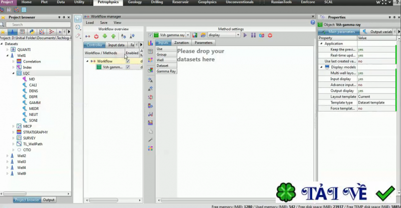401x208 pixels.
Task: Click the plot icon next to Vsh gamma ray dropdown
Action: coord(195,35)
